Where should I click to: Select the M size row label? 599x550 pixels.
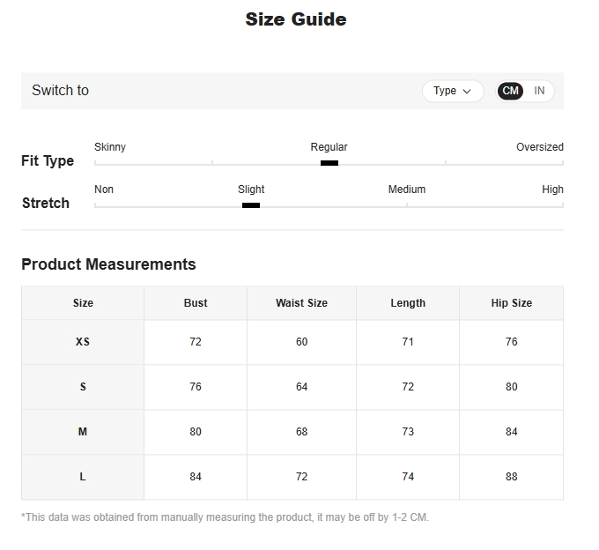(x=83, y=432)
